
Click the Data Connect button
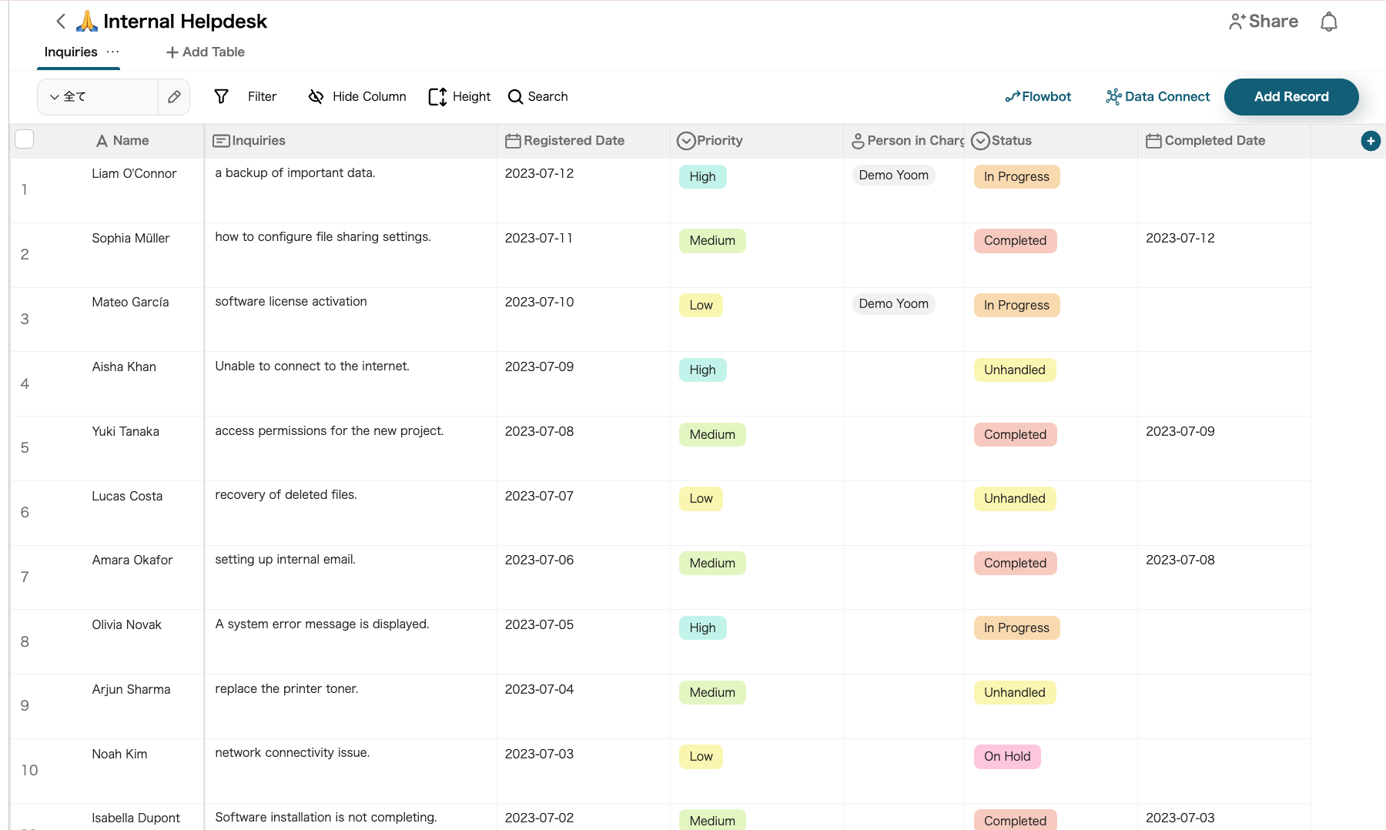click(x=1157, y=97)
